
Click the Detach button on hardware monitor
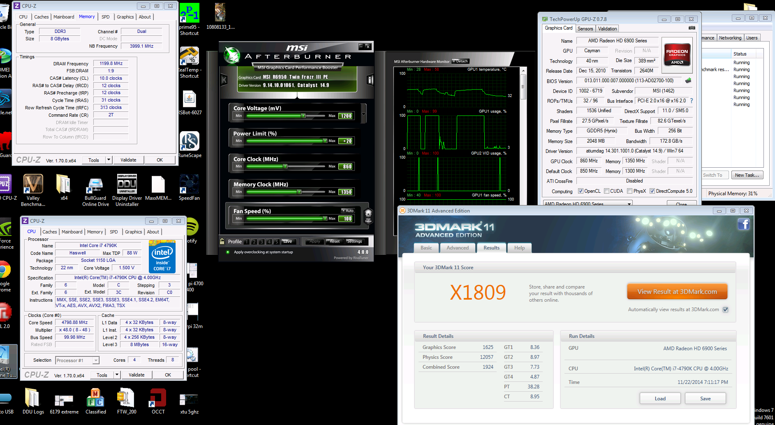tap(460, 61)
